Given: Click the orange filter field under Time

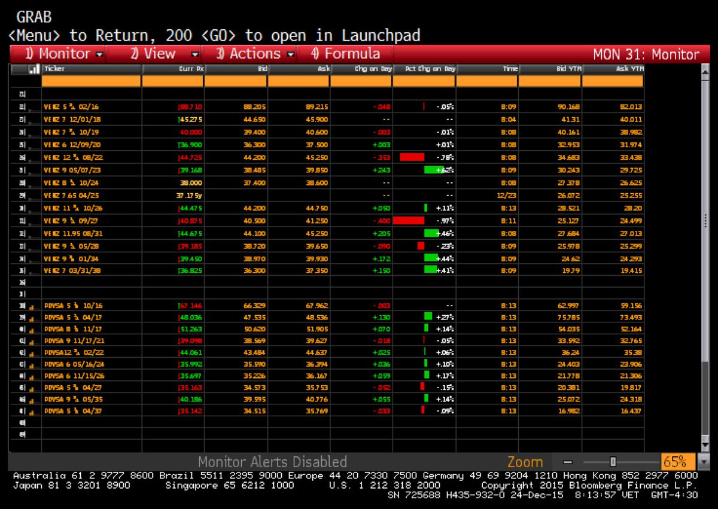Looking at the screenshot, I should [487, 81].
